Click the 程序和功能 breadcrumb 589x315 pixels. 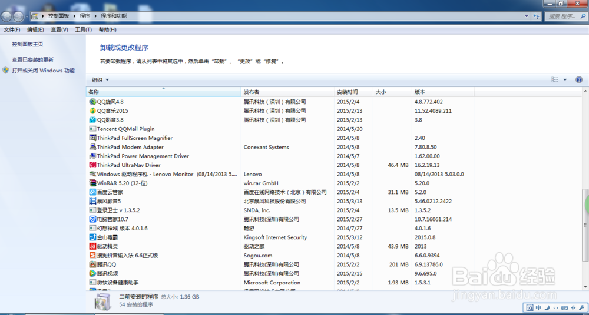click(x=114, y=16)
